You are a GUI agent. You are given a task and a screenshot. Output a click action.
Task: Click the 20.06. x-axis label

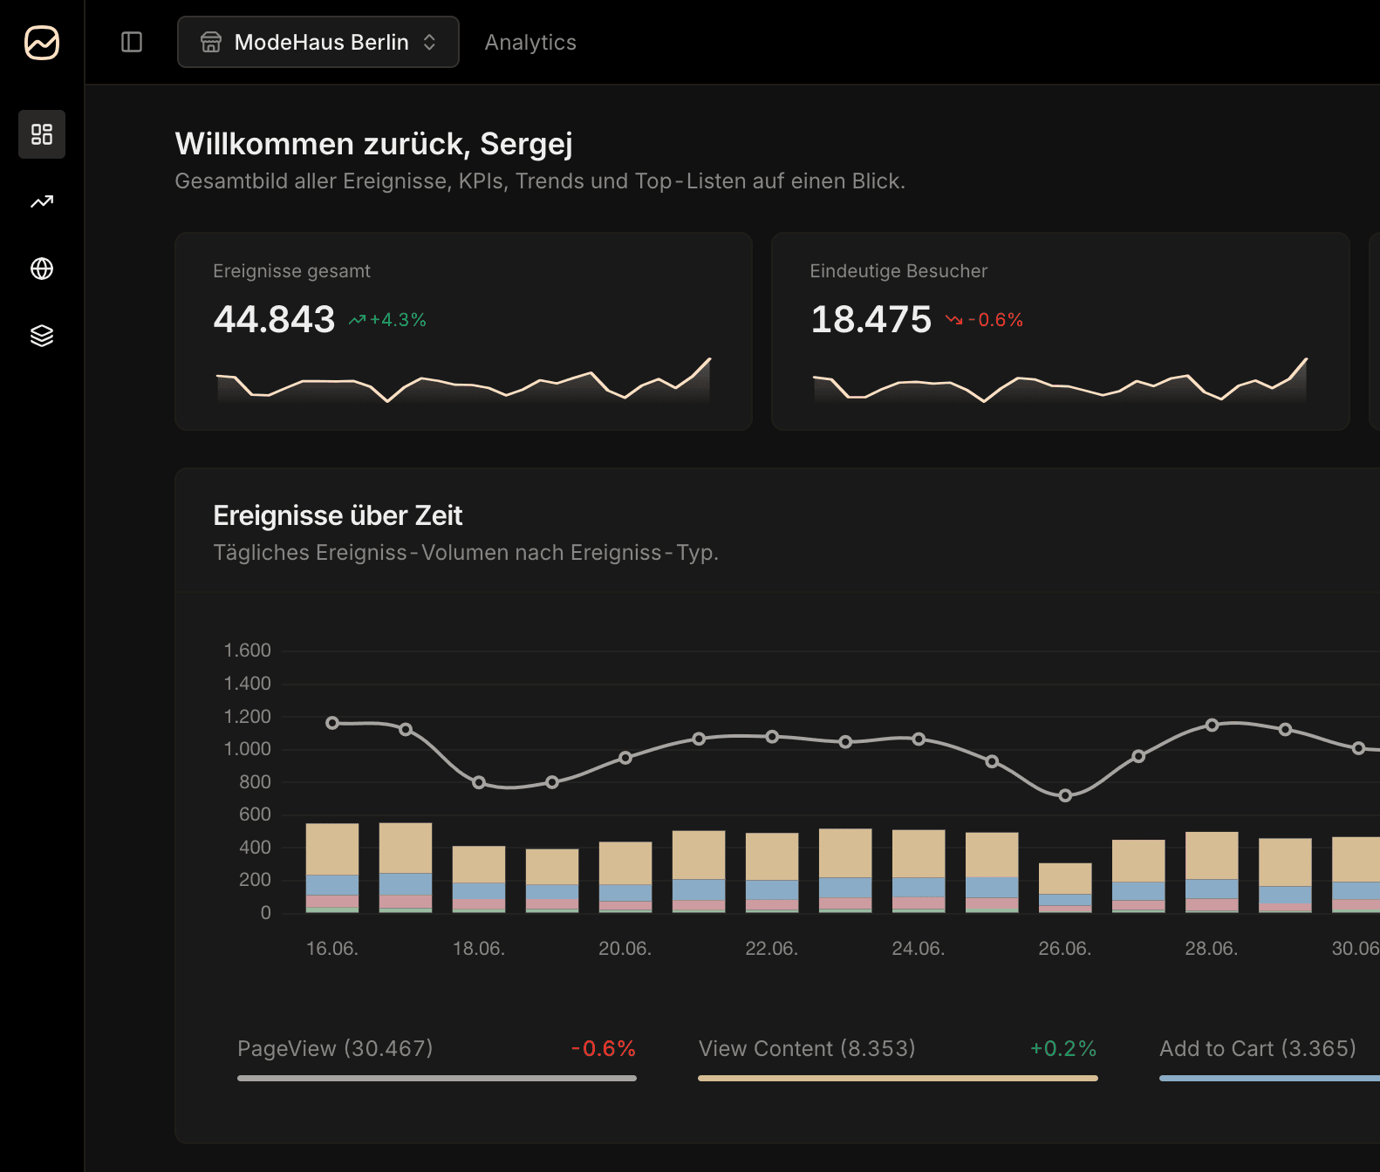pyautogui.click(x=625, y=948)
